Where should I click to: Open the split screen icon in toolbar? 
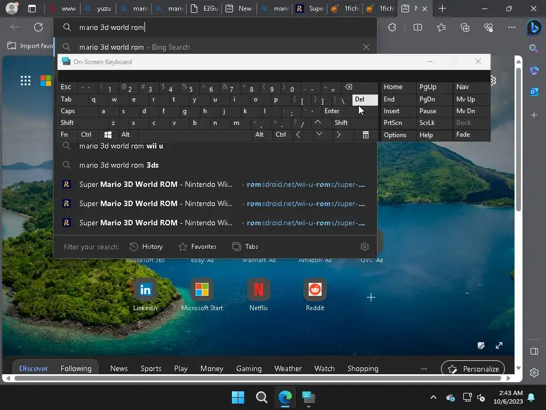coord(417,27)
